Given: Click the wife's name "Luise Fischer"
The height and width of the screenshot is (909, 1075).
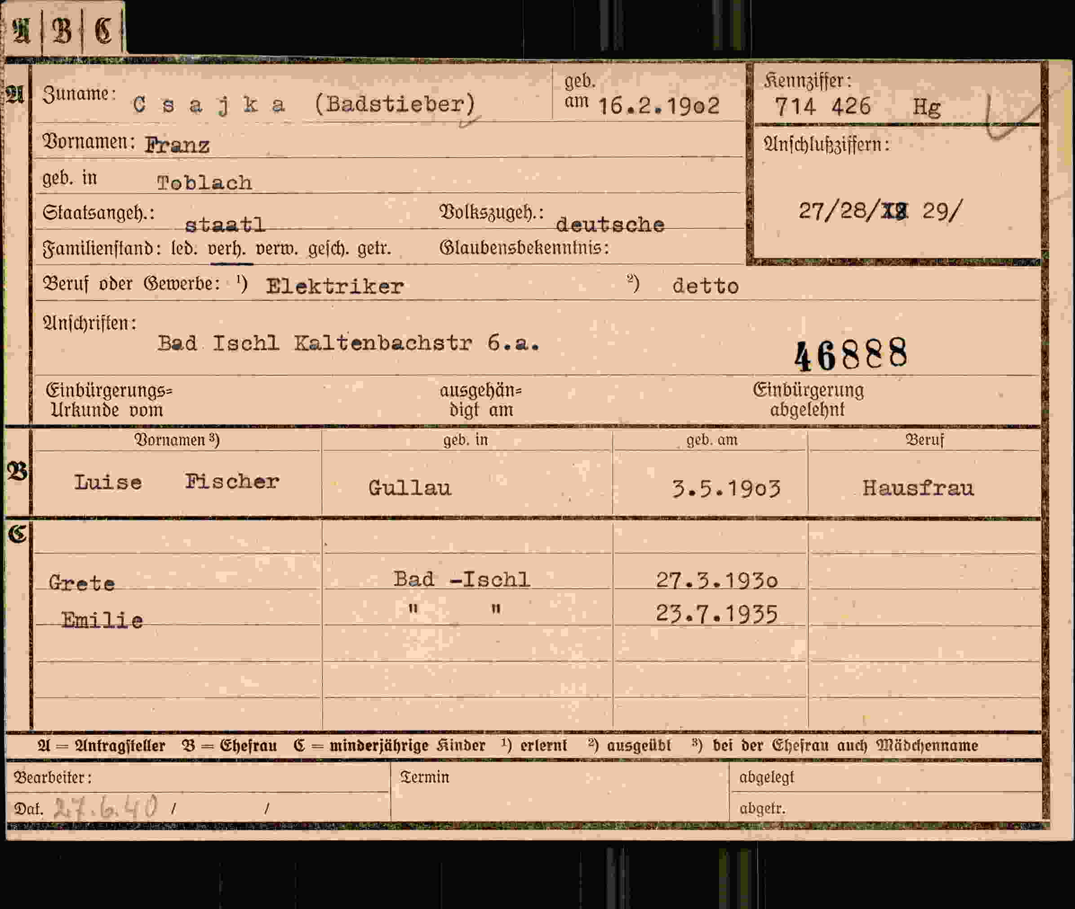Looking at the screenshot, I should [177, 482].
